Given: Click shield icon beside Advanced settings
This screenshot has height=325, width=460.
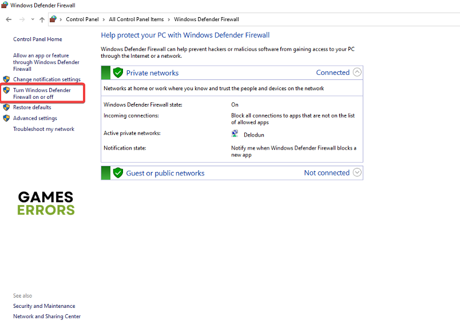Looking at the screenshot, I should (6, 118).
